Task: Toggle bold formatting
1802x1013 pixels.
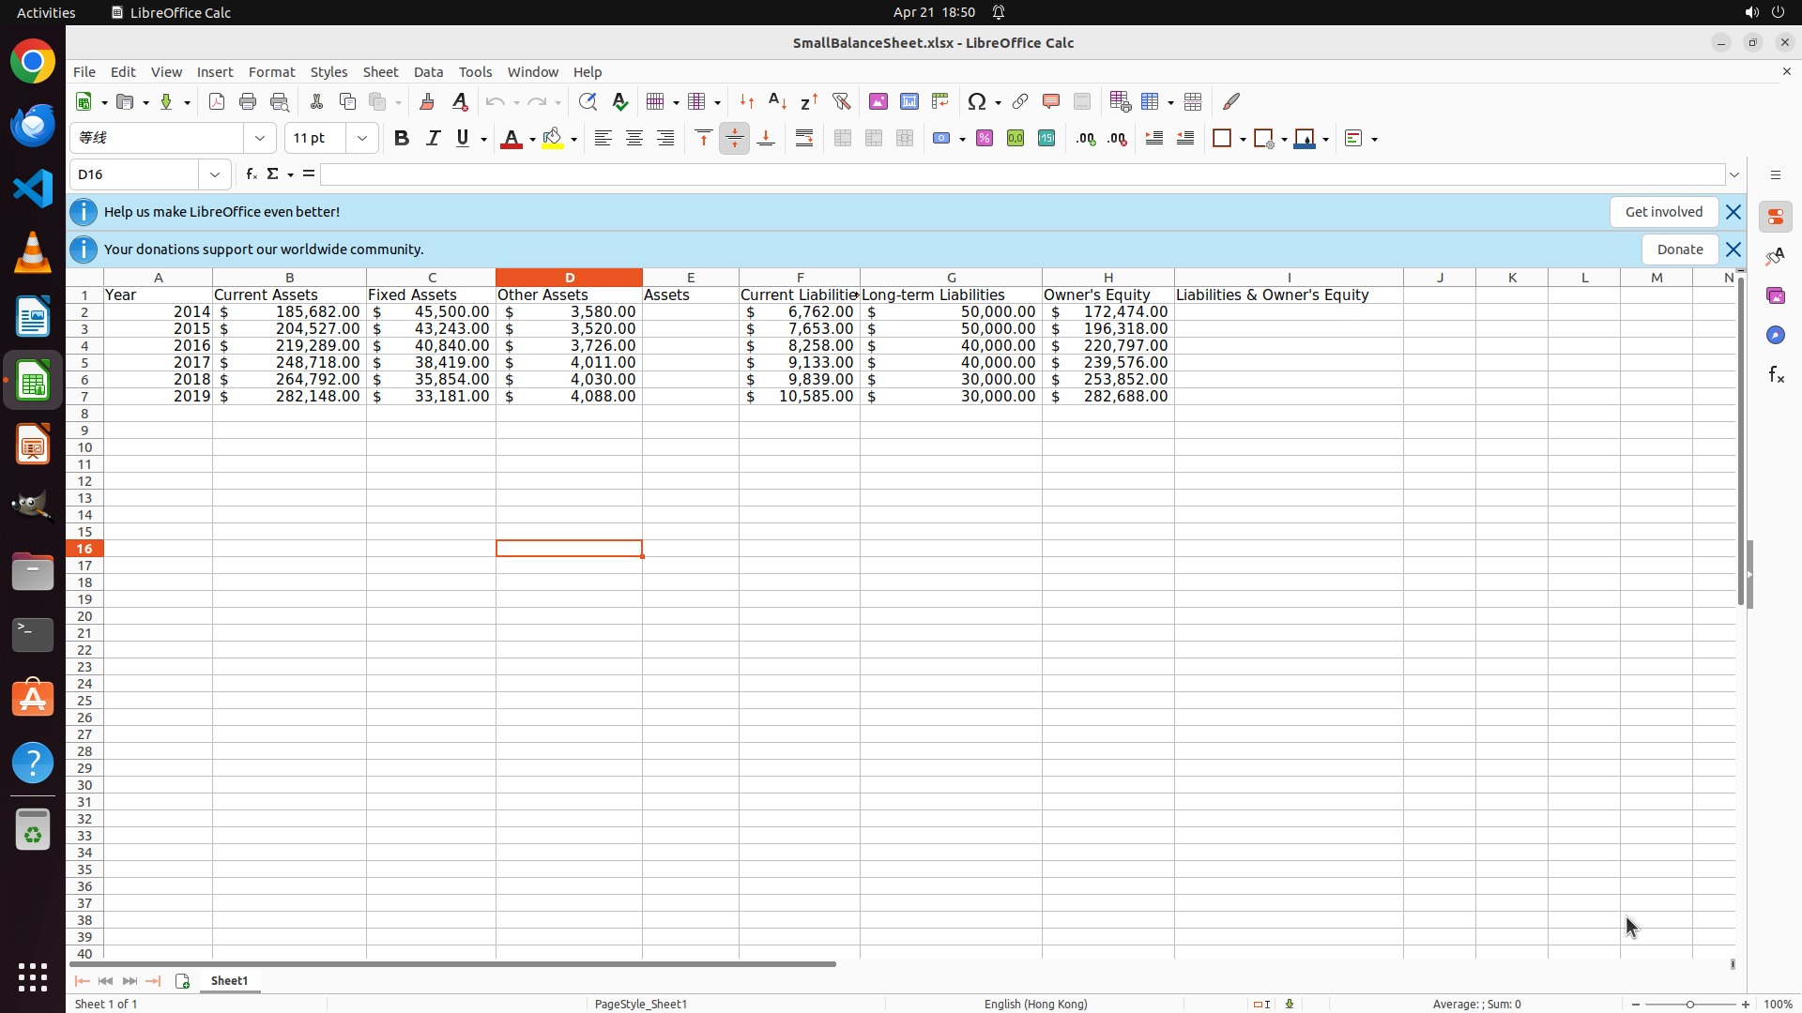Action: [x=402, y=138]
